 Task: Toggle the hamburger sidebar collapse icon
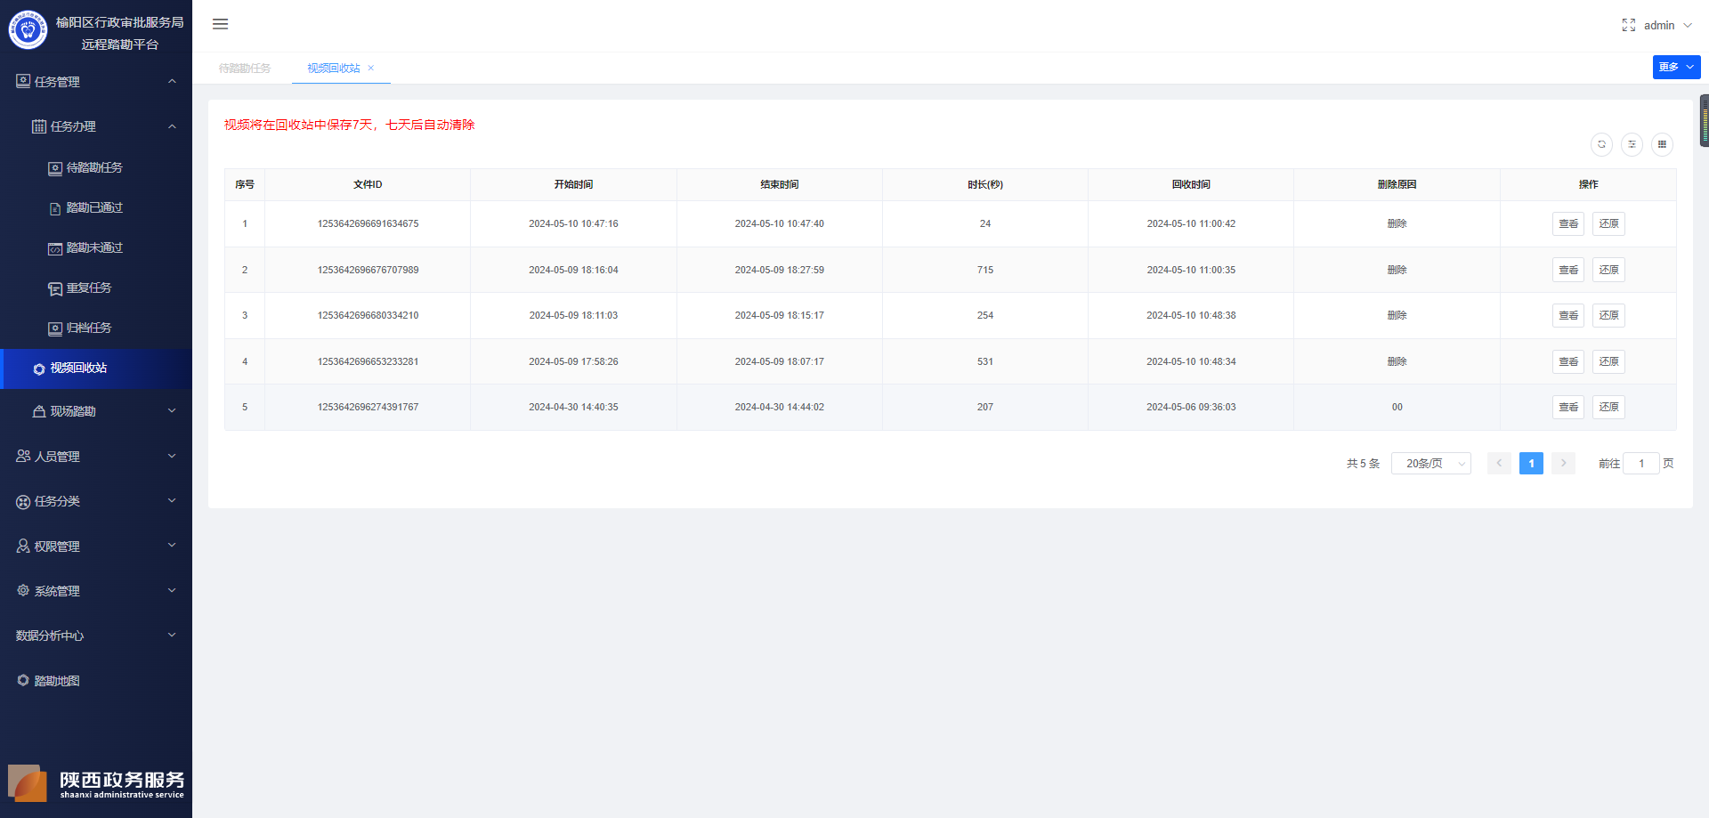pos(220,24)
